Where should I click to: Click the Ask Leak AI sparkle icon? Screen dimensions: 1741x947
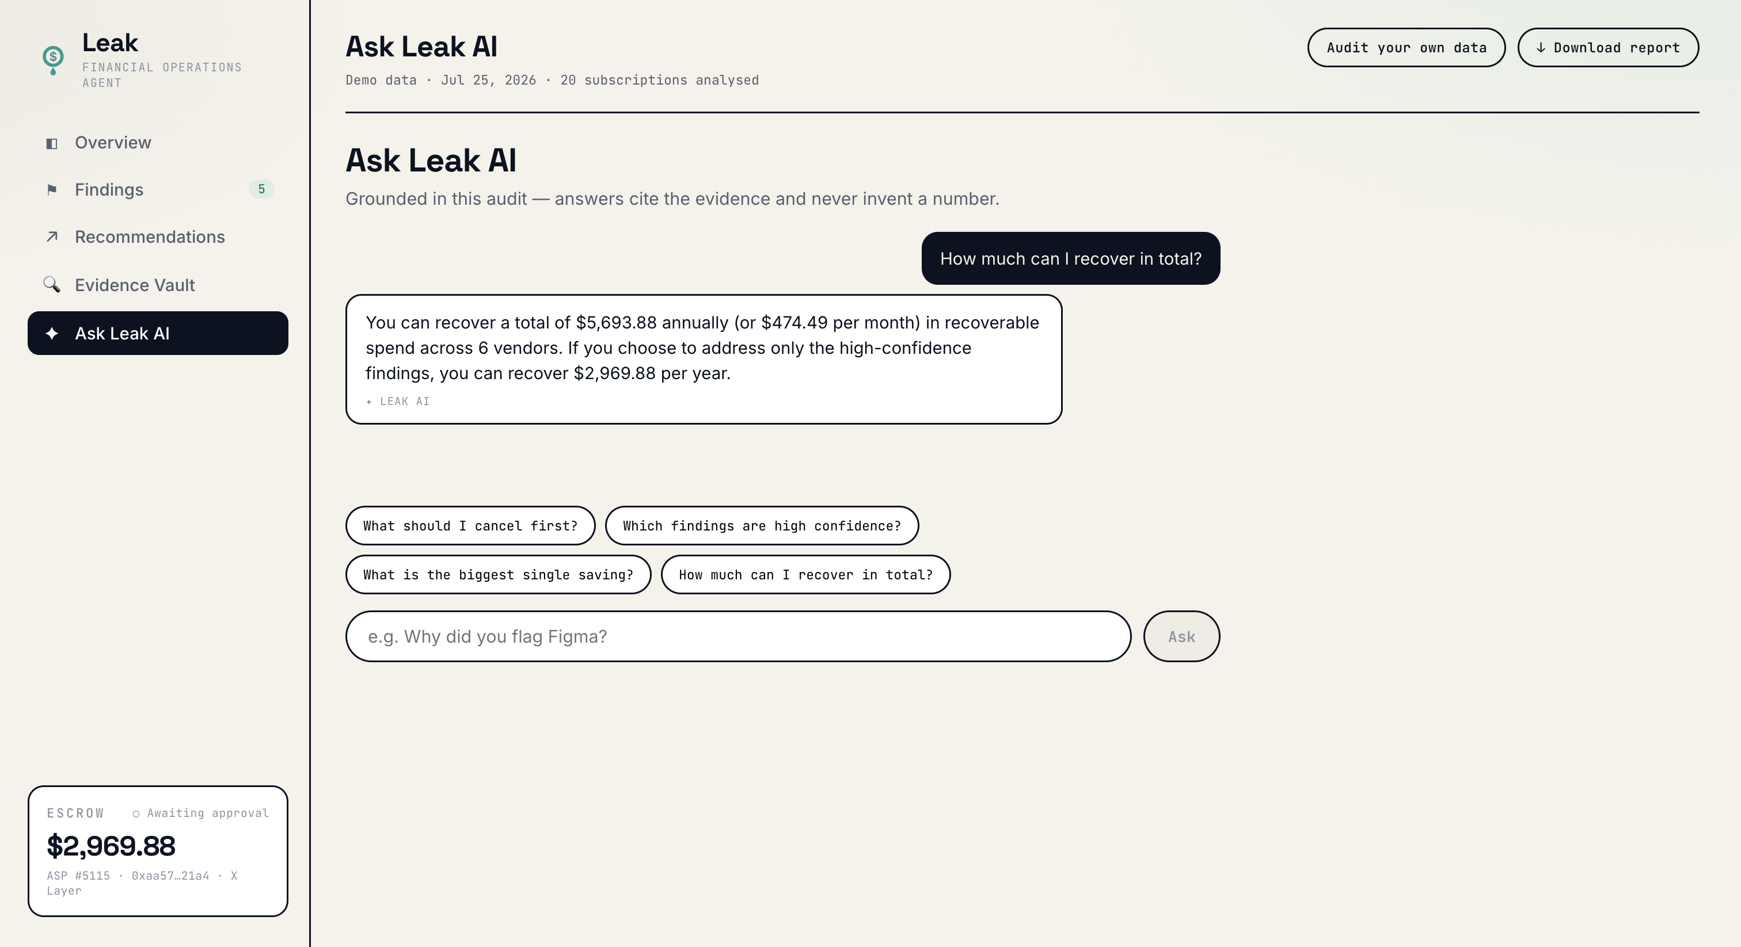tap(51, 333)
